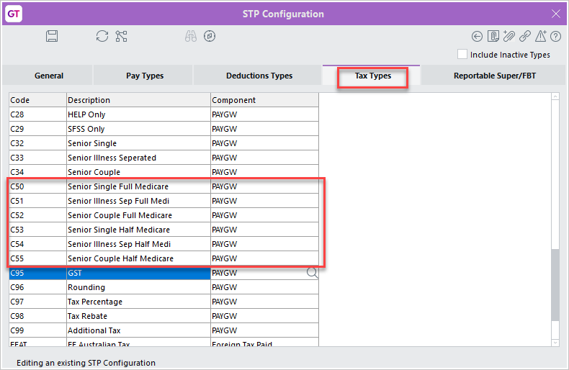569x370 pixels.
Task: Enable Include Inactive Types checkbox
Action: click(x=462, y=55)
